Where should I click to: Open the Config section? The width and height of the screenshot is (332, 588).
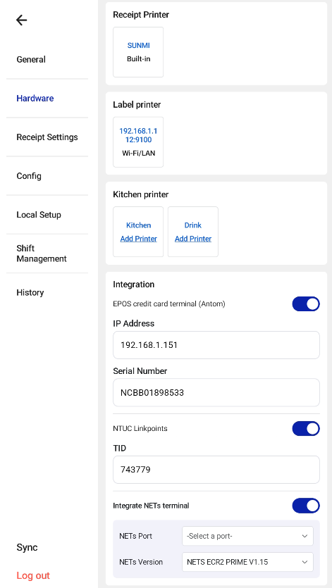pyautogui.click(x=29, y=176)
